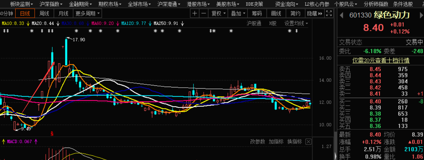Click the MA10 yellow moving average label
The width and height of the screenshot is (424, 160).
[x=13, y=23]
